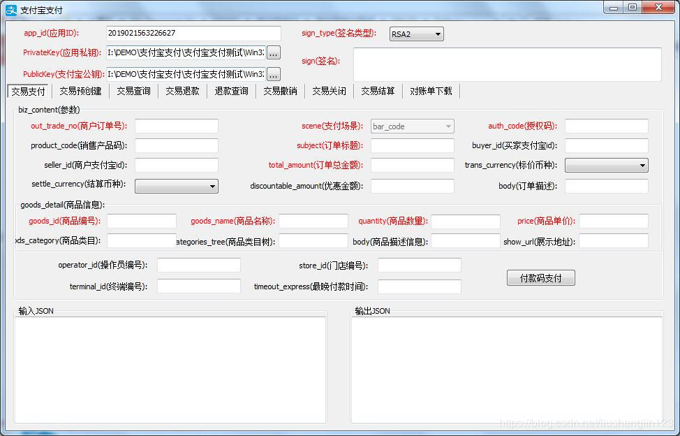
Task: Open the 交易查询 tab
Action: click(133, 91)
